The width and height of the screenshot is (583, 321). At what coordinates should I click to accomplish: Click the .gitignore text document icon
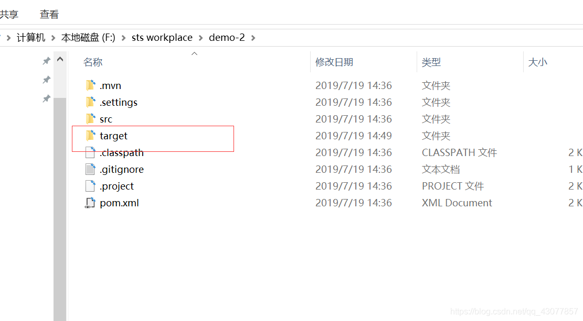coord(90,169)
